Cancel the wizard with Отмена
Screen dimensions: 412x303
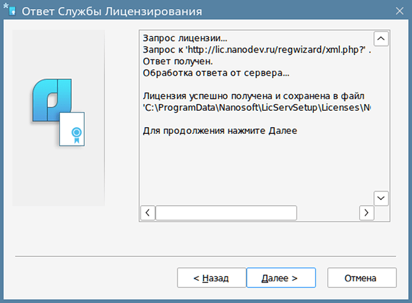362,278
